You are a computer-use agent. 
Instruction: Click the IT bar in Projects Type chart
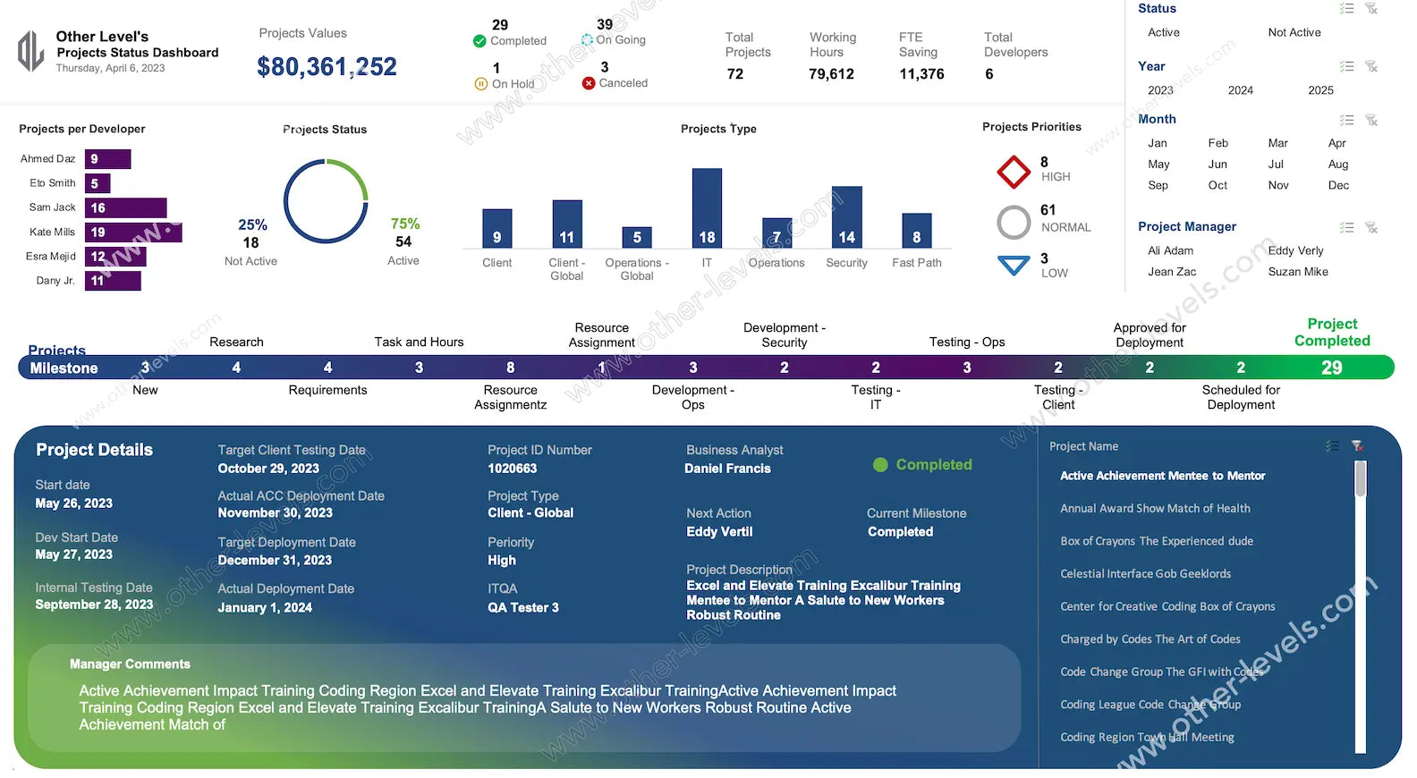tap(707, 208)
